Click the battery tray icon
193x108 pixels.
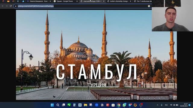[x=177, y=105]
